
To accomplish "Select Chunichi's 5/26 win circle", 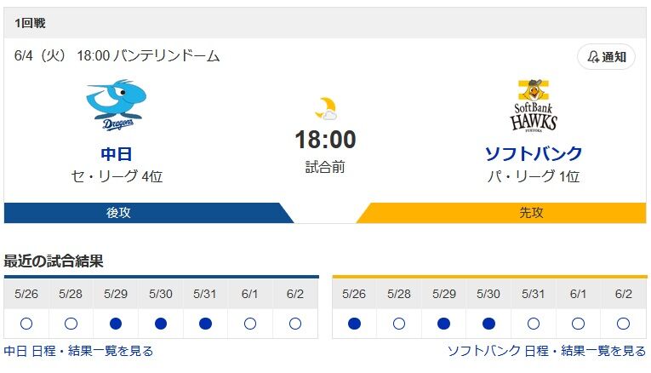I will coord(26,324).
